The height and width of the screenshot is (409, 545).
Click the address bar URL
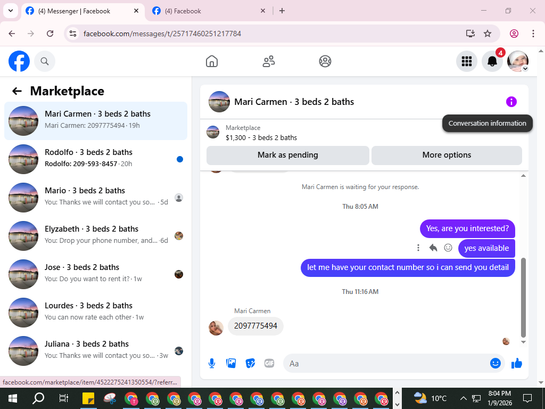coord(162,34)
